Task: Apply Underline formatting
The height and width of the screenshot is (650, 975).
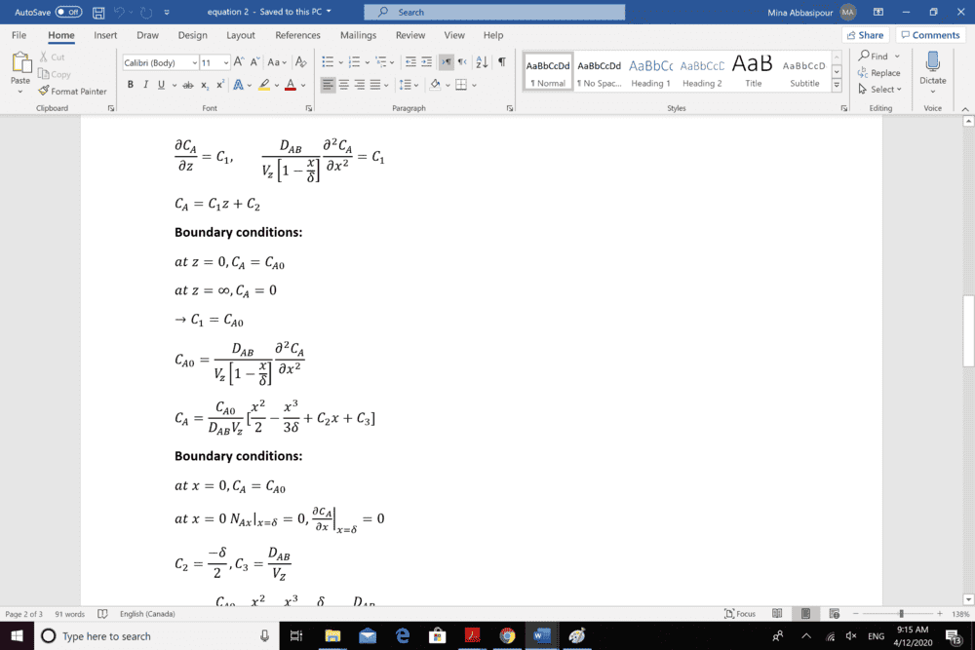Action: pos(161,85)
